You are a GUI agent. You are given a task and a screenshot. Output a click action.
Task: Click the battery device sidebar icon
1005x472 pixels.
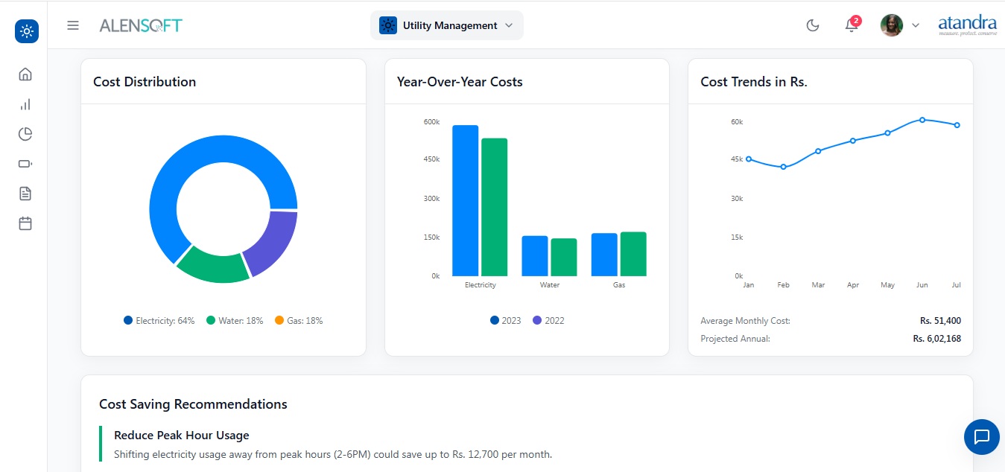tap(25, 164)
